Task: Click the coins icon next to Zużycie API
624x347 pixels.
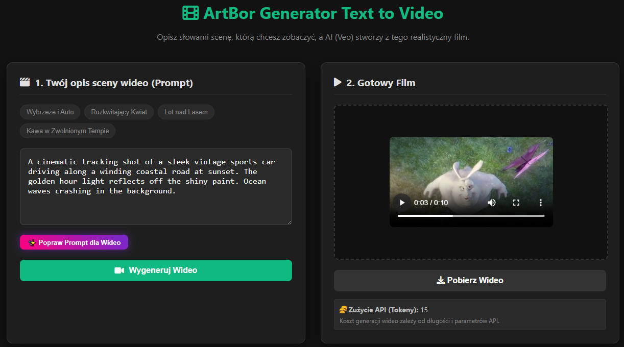Action: tap(343, 310)
